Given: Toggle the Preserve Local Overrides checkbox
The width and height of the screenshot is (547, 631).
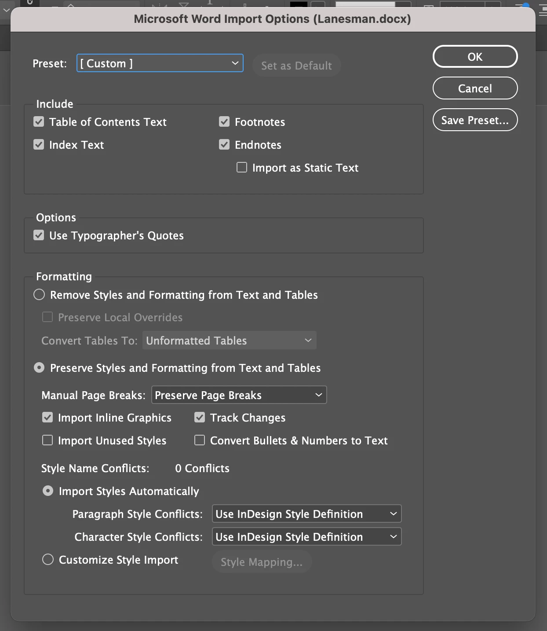Looking at the screenshot, I should point(47,317).
